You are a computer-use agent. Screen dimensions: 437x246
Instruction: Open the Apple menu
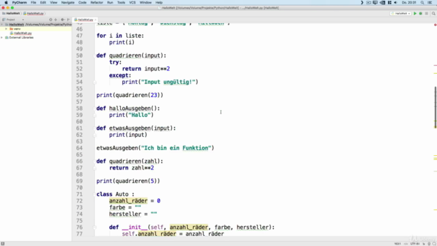[x=6, y=3]
